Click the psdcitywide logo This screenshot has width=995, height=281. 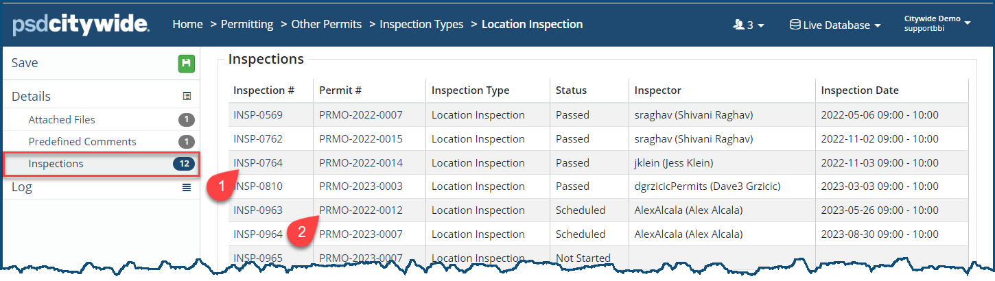click(x=81, y=25)
